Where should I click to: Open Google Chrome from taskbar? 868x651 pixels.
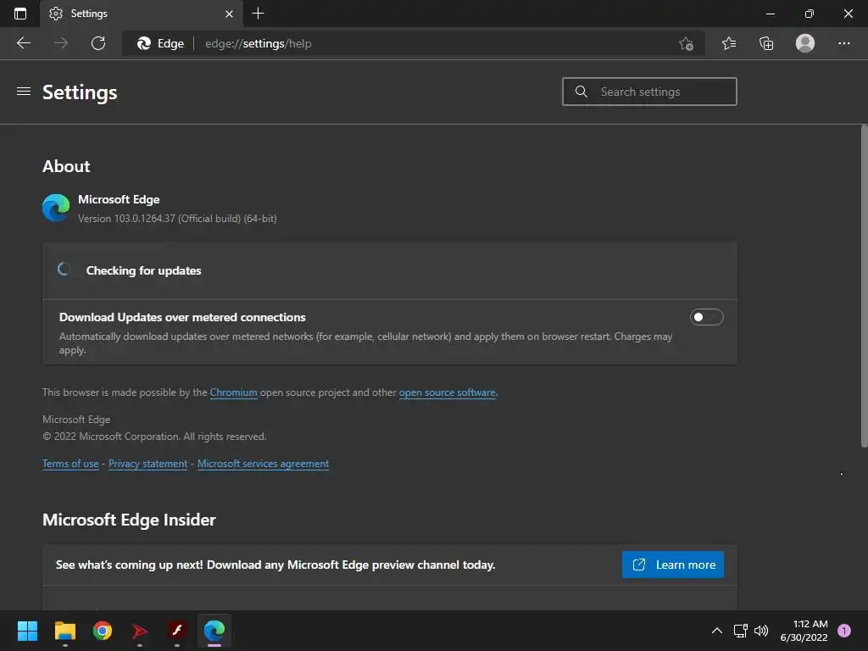(x=103, y=631)
